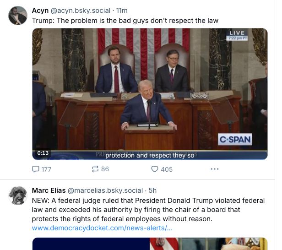
Task: Open the link preview image below Marc Elias's post
Action: 150,244
